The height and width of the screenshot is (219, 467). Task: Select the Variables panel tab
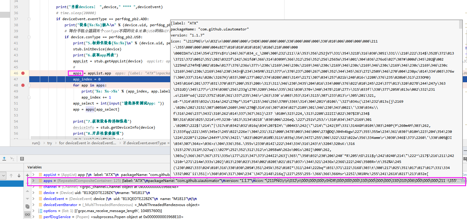(x=34, y=167)
